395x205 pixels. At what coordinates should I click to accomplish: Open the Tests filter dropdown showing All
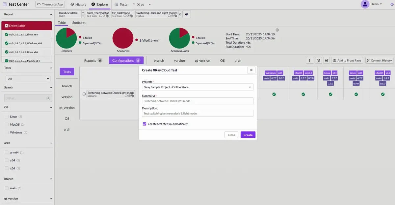click(x=28, y=79)
